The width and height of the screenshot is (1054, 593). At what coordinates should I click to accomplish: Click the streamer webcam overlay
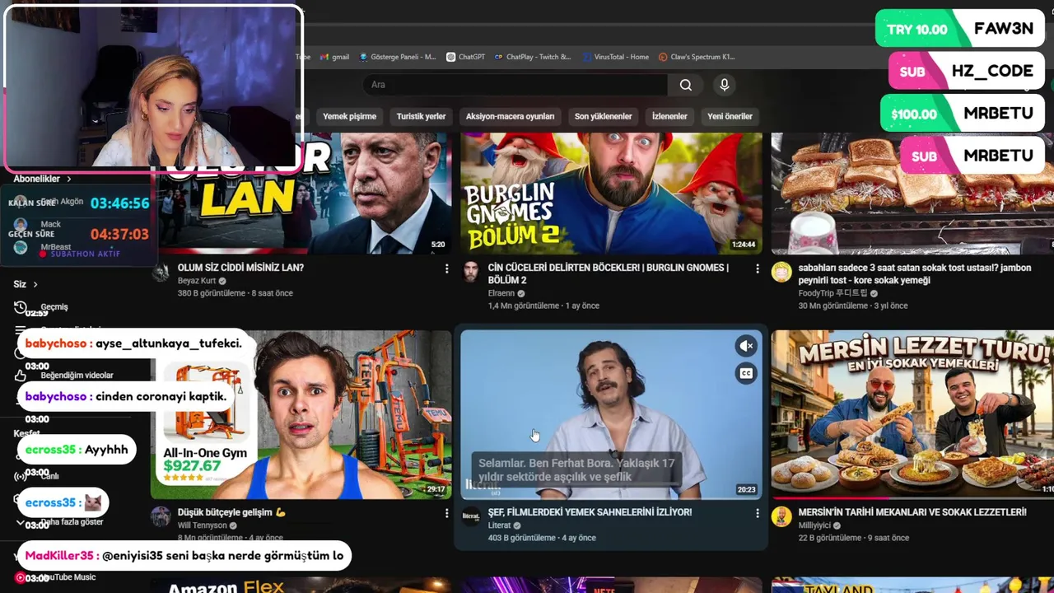(x=153, y=87)
